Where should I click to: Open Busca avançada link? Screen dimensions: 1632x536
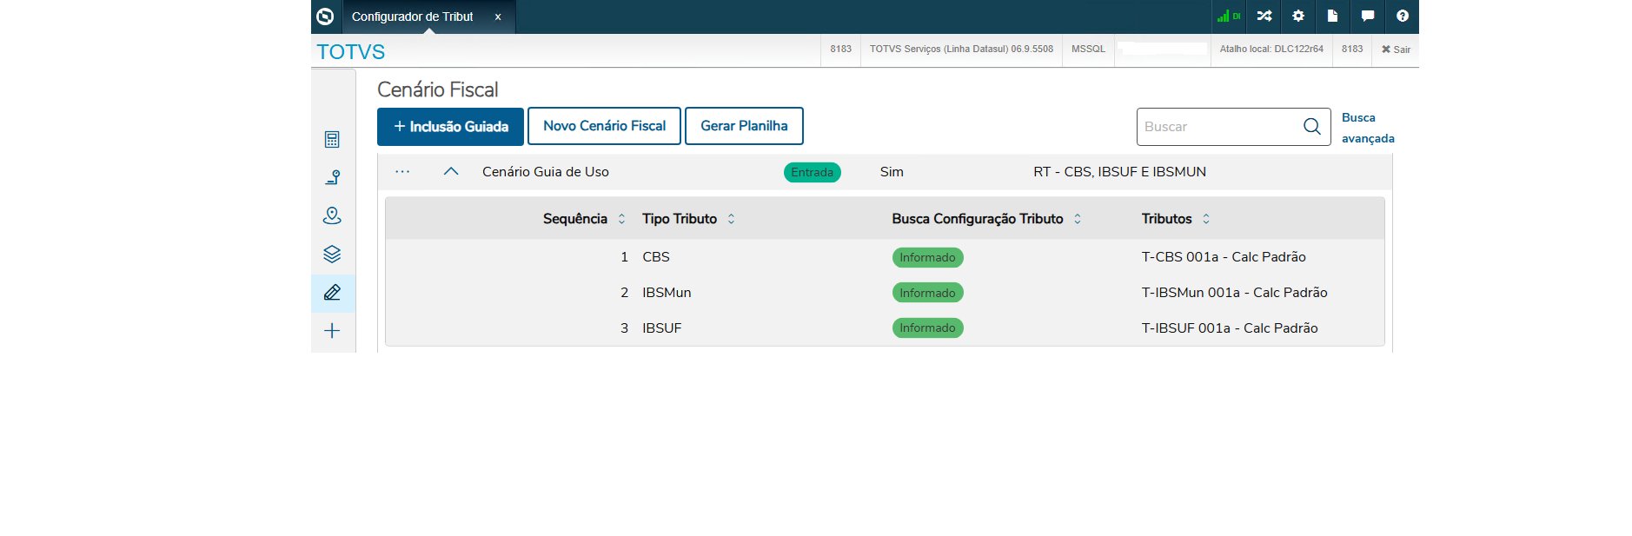(1368, 128)
